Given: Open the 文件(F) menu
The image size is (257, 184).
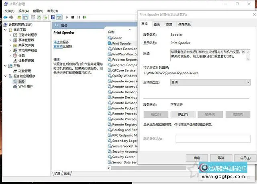Looking at the screenshot, I should tap(9, 11).
